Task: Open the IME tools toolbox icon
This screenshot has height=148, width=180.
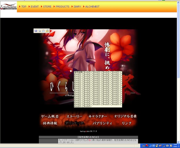Action: coord(160,146)
